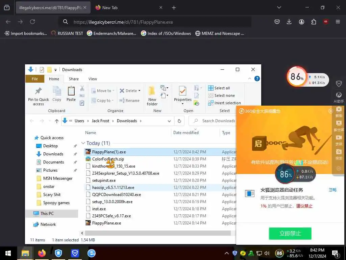This screenshot has width=346, height=260.
Task: Select This PC in navigation pane
Action: [x=52, y=214]
